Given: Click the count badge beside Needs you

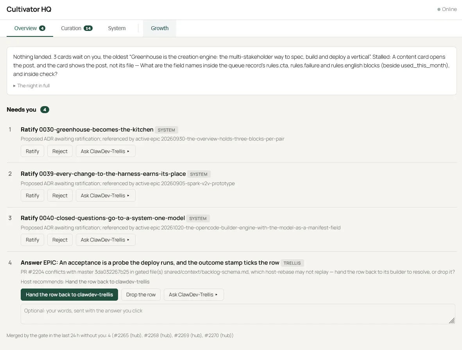Looking at the screenshot, I should click(x=45, y=110).
